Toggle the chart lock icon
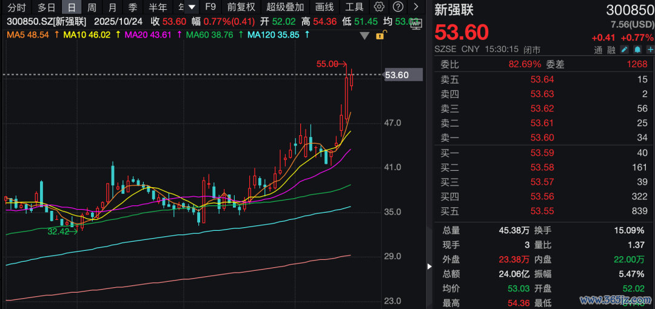The width and height of the screenshot is (655, 309). pos(380,36)
